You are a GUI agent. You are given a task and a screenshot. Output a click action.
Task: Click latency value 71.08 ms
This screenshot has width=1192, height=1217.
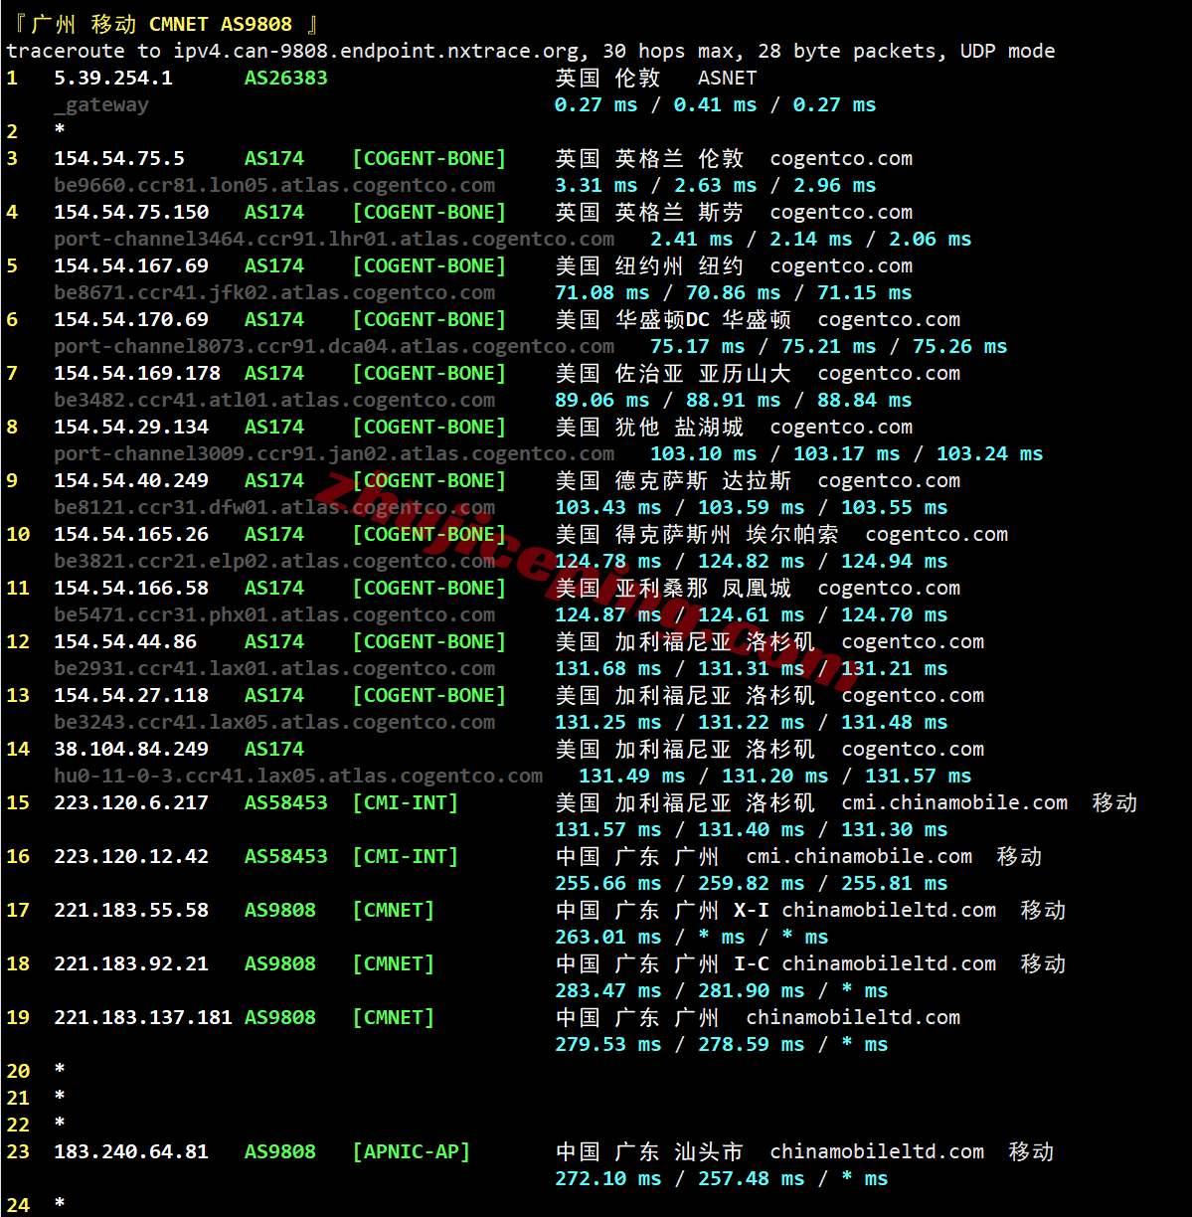tap(602, 292)
